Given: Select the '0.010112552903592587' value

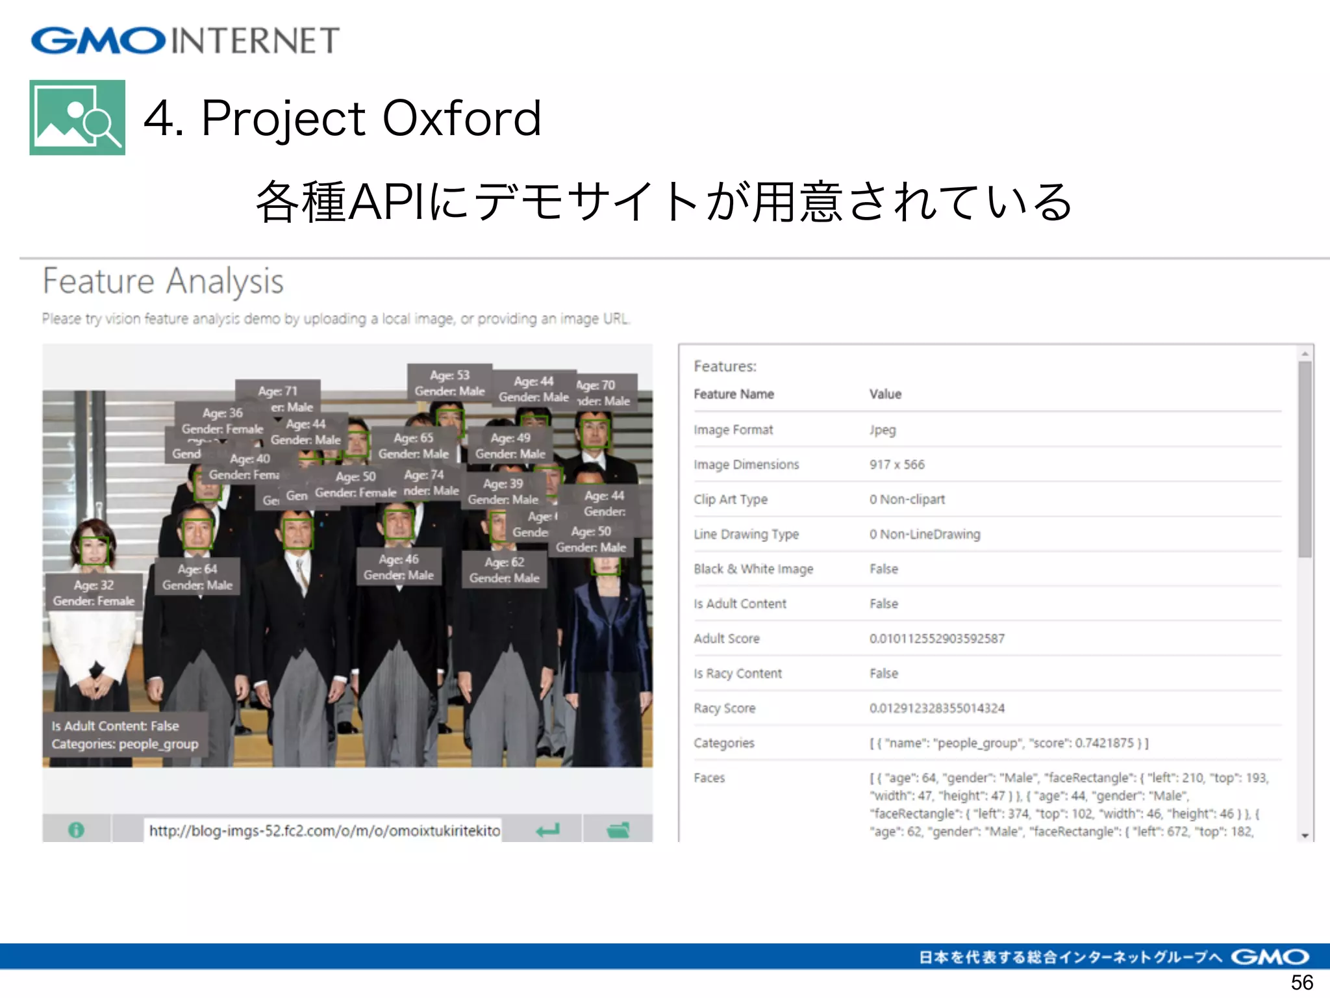Looking at the screenshot, I should 937,639.
